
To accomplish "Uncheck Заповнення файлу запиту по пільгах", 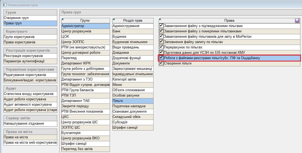I will [161, 42].
